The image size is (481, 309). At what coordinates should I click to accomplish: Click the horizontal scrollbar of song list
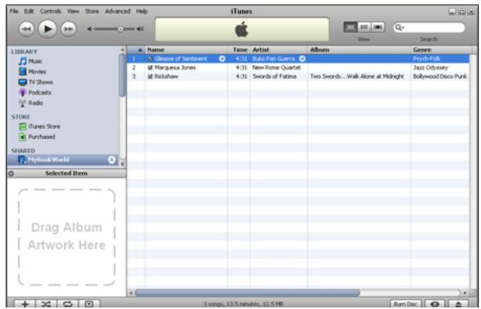tap(248, 293)
